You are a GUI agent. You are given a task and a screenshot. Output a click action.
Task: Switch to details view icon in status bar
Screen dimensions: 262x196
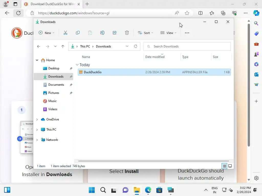(224, 166)
